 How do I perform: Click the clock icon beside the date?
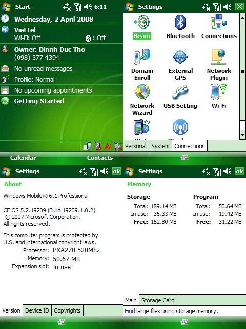(5, 19)
